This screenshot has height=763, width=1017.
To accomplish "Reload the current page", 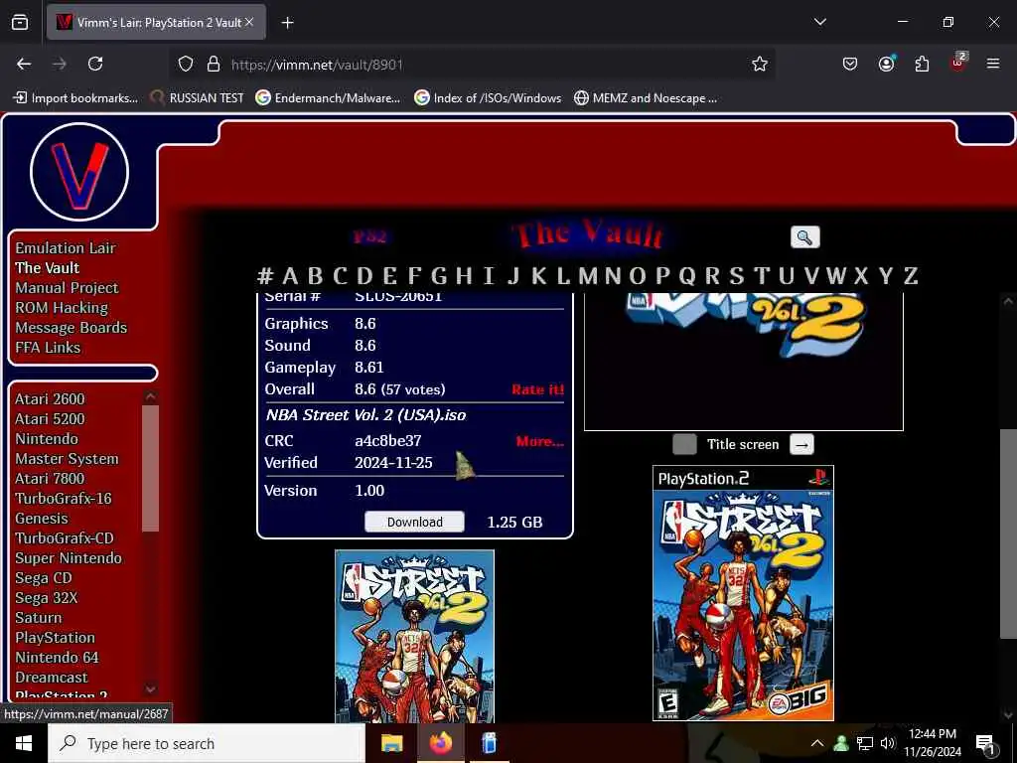I will (95, 64).
